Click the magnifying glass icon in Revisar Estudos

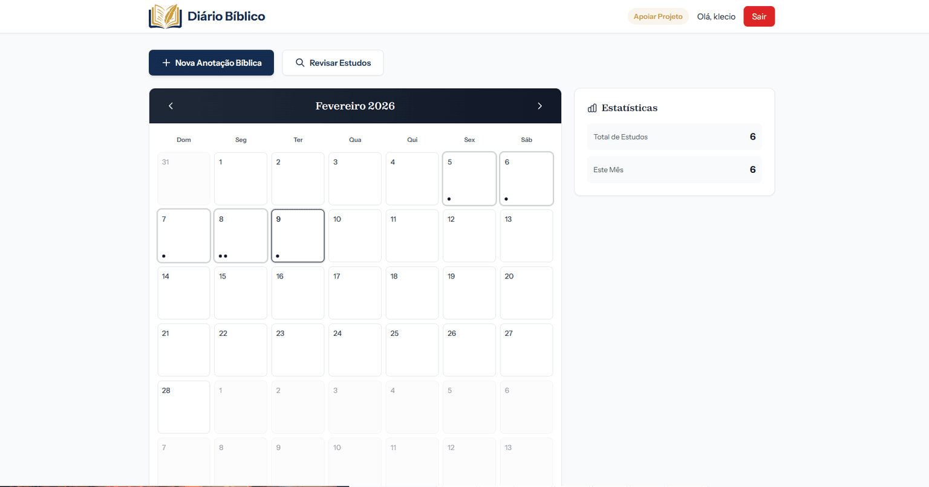pos(299,62)
